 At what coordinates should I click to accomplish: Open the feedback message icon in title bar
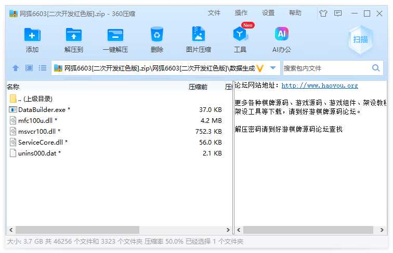click(x=337, y=13)
